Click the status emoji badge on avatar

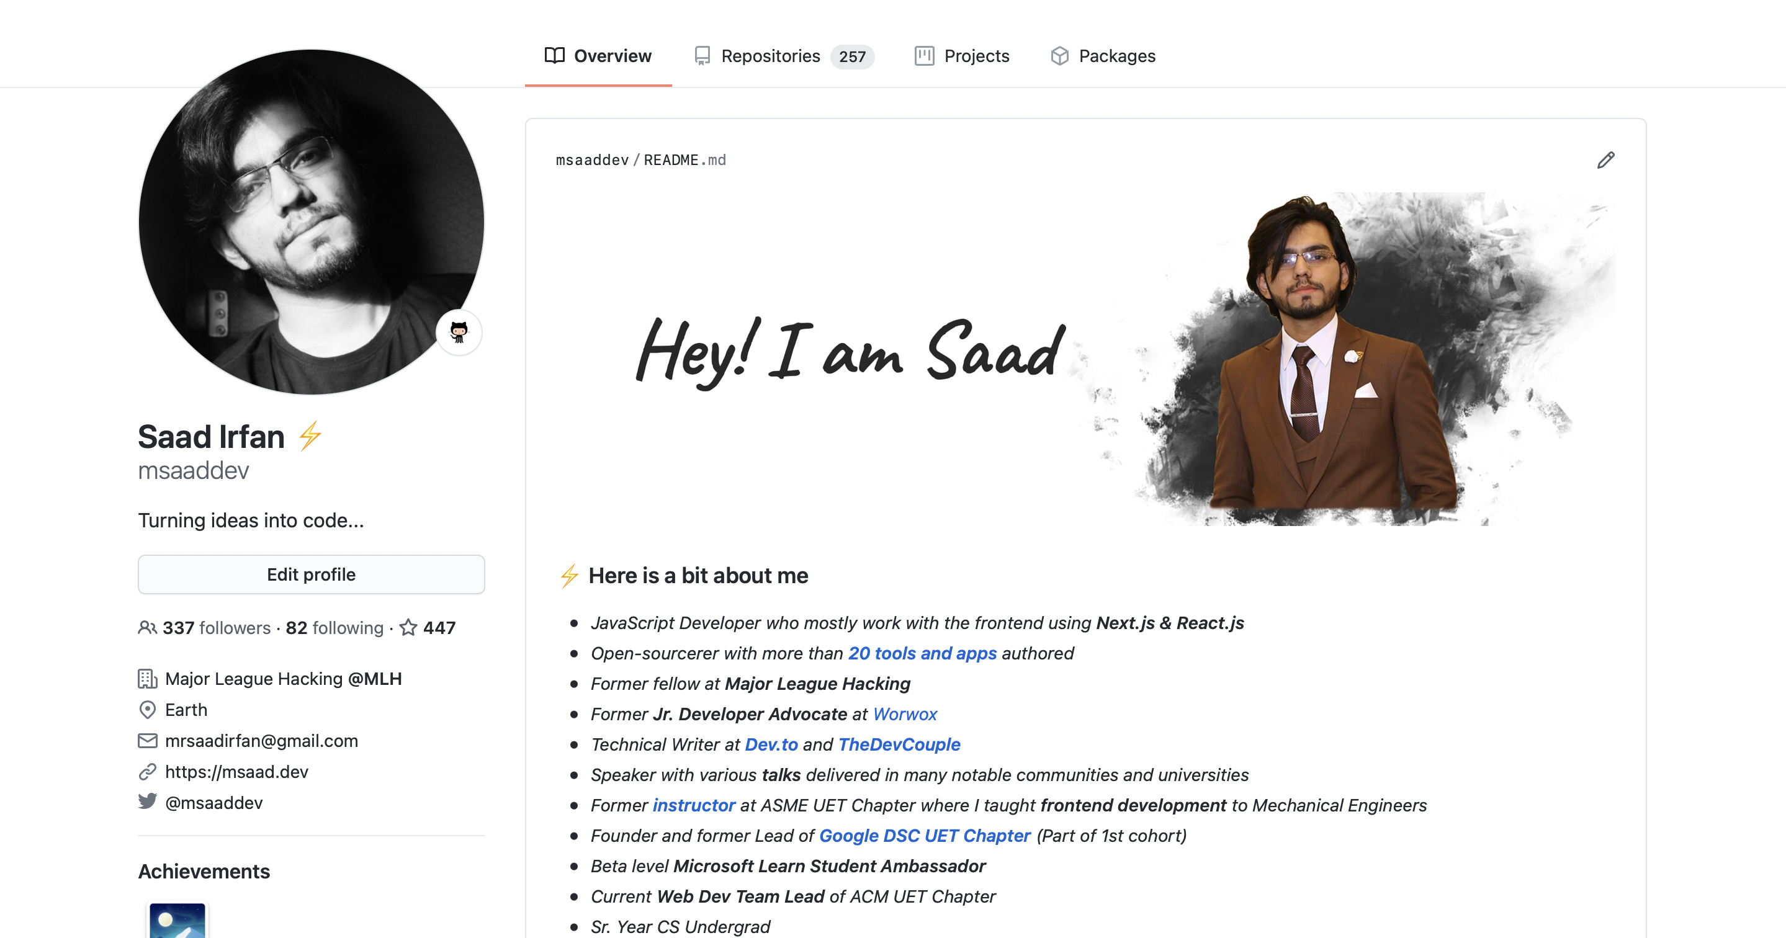point(459,332)
